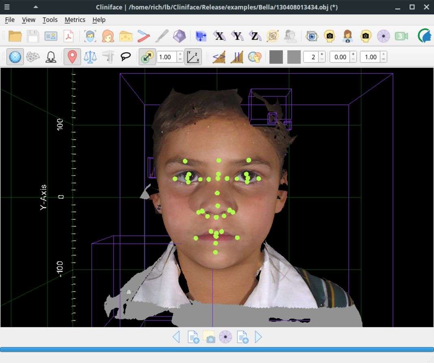Viewport: 434px width, 363px height.
Task: Click the dark gray color swatch
Action: [x=276, y=57]
